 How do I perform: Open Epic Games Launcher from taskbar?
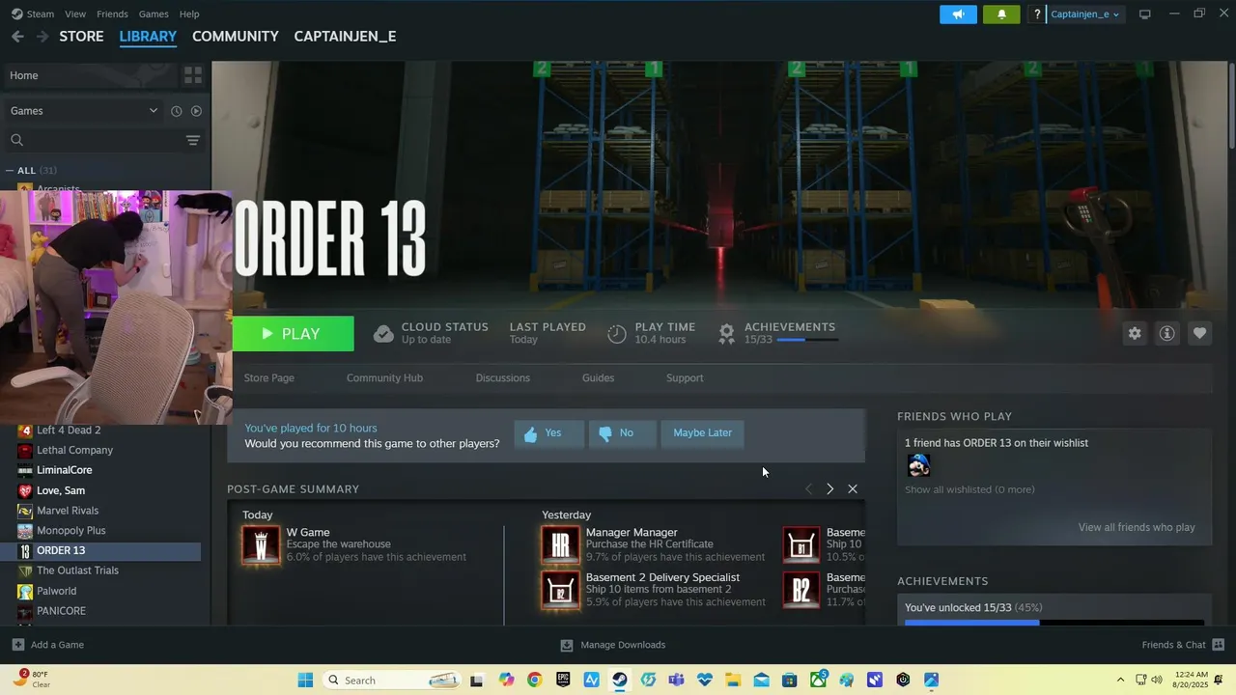coord(563,681)
